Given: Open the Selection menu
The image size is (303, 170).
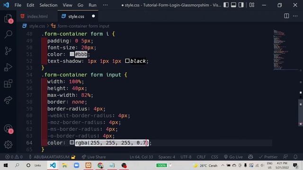Looking at the screenshot, I should (48, 5).
